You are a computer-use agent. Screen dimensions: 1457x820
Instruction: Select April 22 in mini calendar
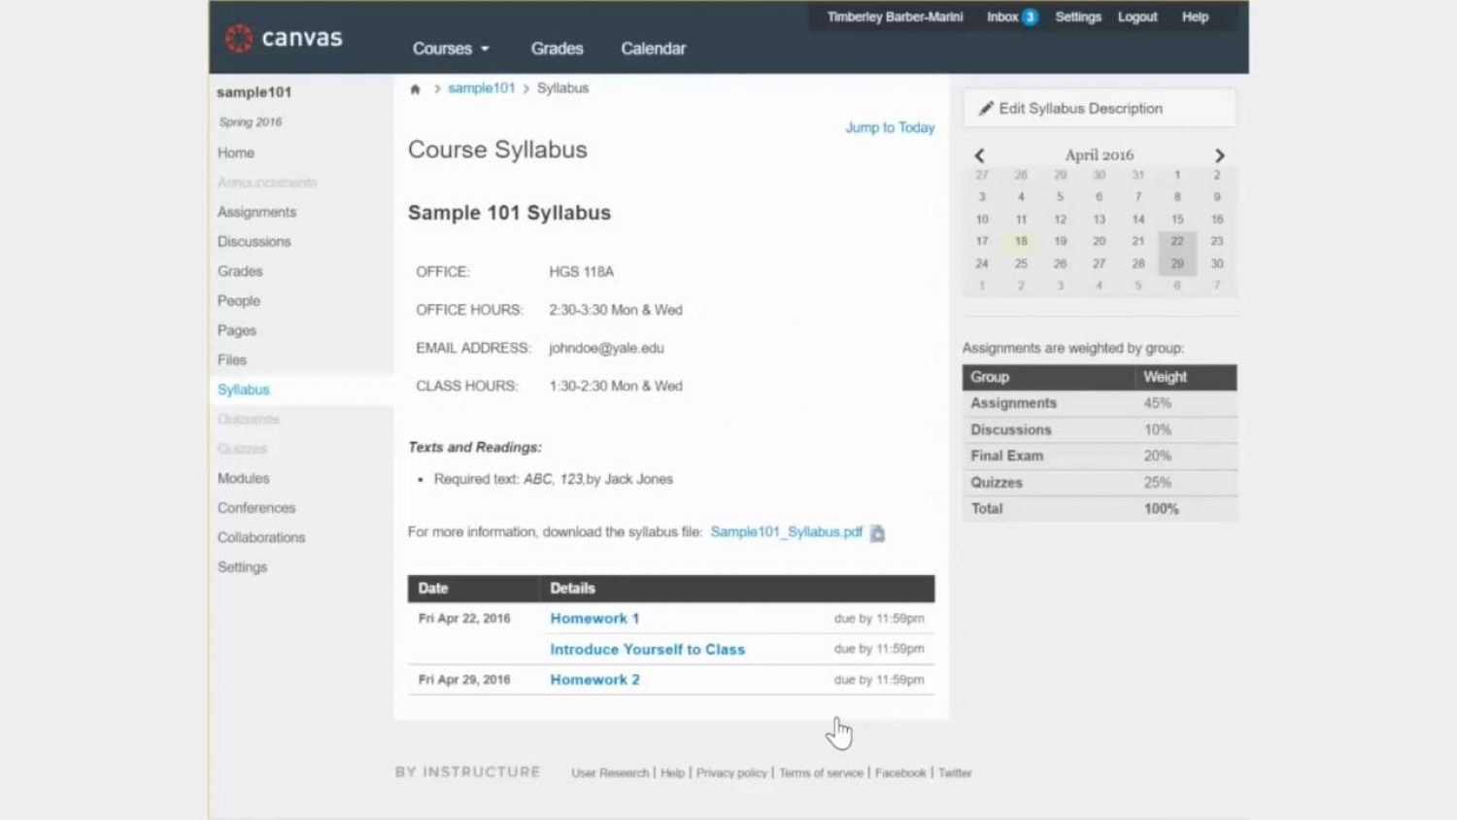click(1177, 241)
